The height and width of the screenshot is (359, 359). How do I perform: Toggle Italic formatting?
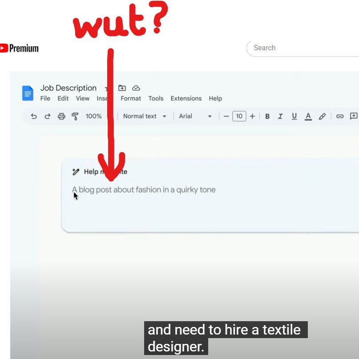pos(280,116)
